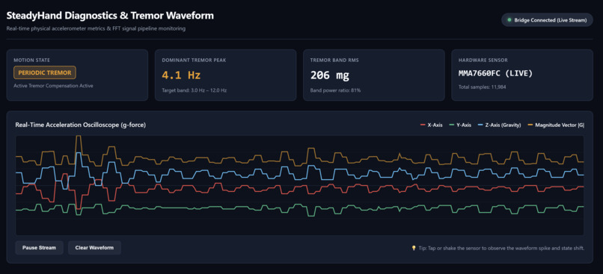Click the green connection status dot
This screenshot has width=603, height=274.
[x=509, y=20]
